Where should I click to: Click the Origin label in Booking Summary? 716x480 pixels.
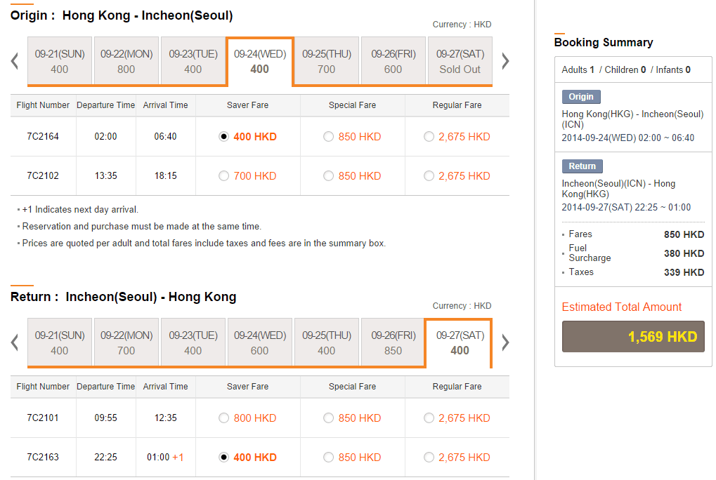click(581, 97)
